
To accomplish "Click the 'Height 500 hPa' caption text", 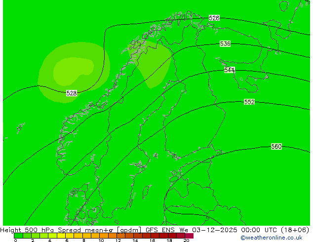I will 27,230.
